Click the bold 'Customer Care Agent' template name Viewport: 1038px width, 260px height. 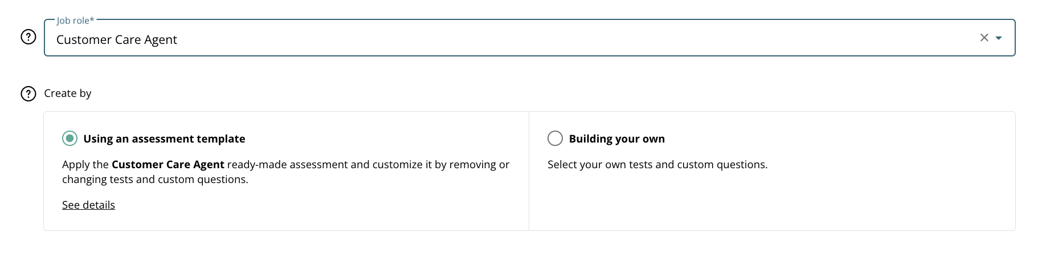pos(168,165)
